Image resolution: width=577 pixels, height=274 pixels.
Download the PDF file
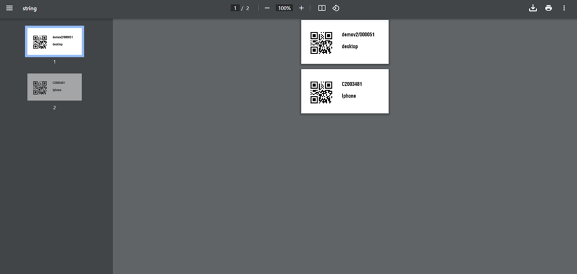532,8
